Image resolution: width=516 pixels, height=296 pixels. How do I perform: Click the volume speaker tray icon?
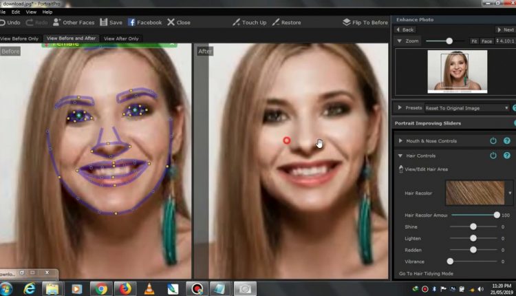[x=481, y=289]
